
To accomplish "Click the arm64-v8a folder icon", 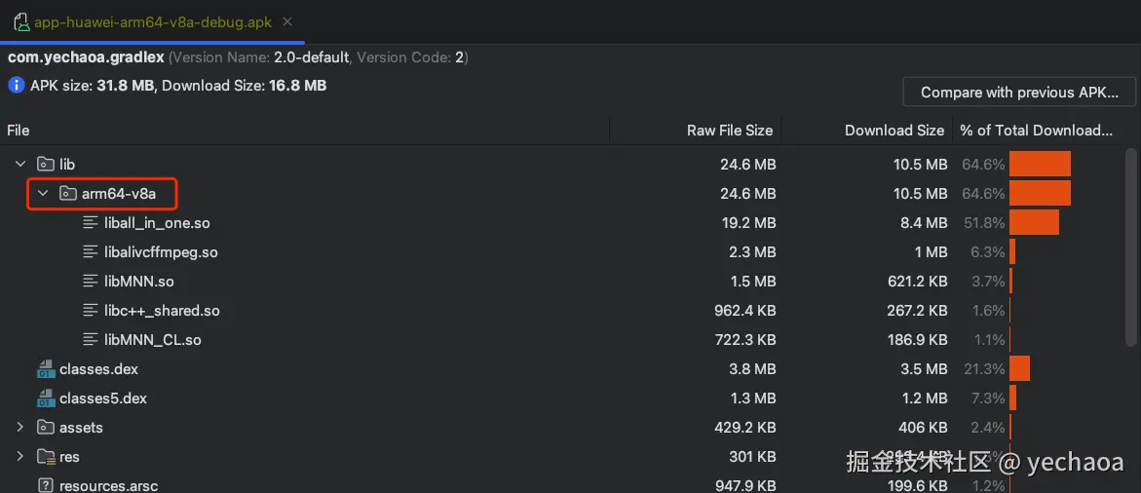I will (x=67, y=194).
